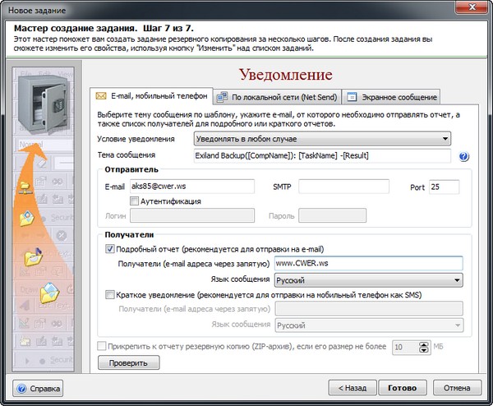Click the help icon on Справка button
Image resolution: width=493 pixels, height=406 pixels.
[x=22, y=386]
